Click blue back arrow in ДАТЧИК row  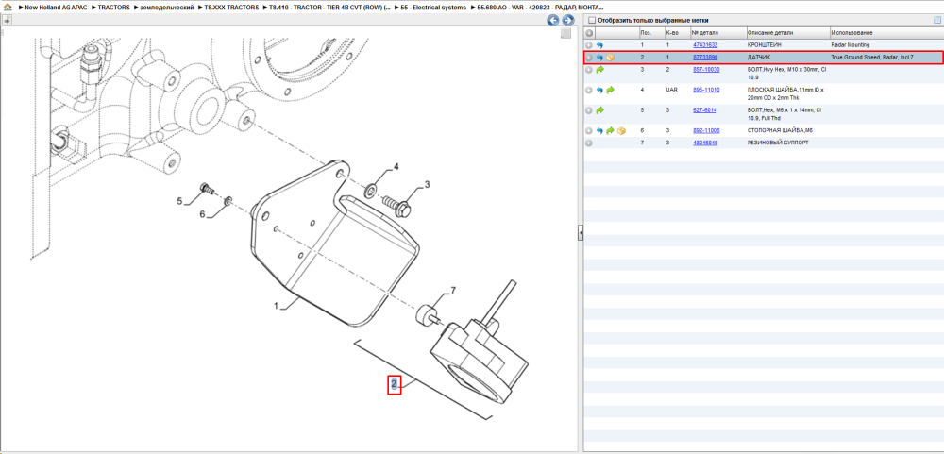[599, 58]
